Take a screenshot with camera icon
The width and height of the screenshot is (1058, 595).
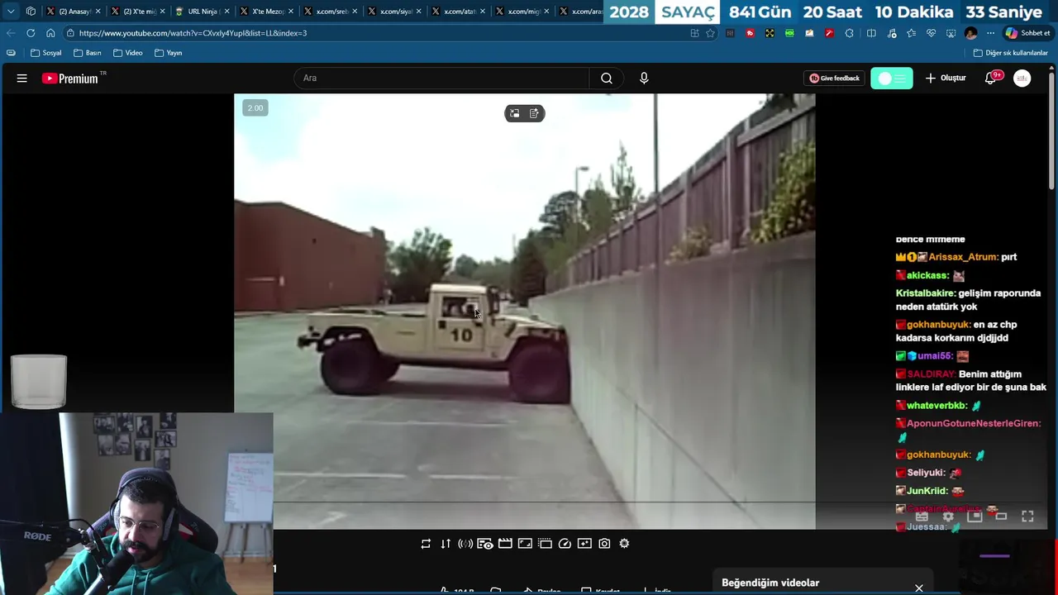point(604,544)
